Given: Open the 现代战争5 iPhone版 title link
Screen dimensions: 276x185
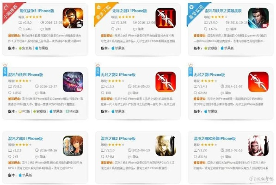Looking at the screenshot, I should coord(37,11).
